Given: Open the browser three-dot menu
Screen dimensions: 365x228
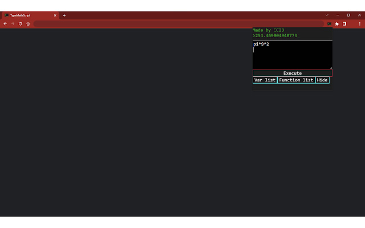Looking at the screenshot, I should (360, 24).
